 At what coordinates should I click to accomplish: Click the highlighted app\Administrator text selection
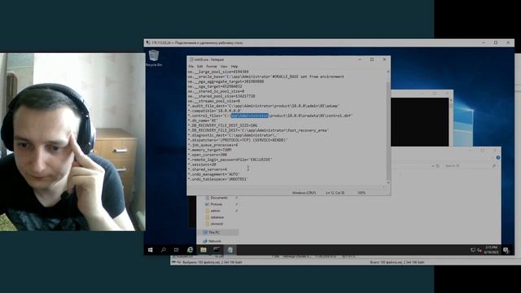coord(250,116)
